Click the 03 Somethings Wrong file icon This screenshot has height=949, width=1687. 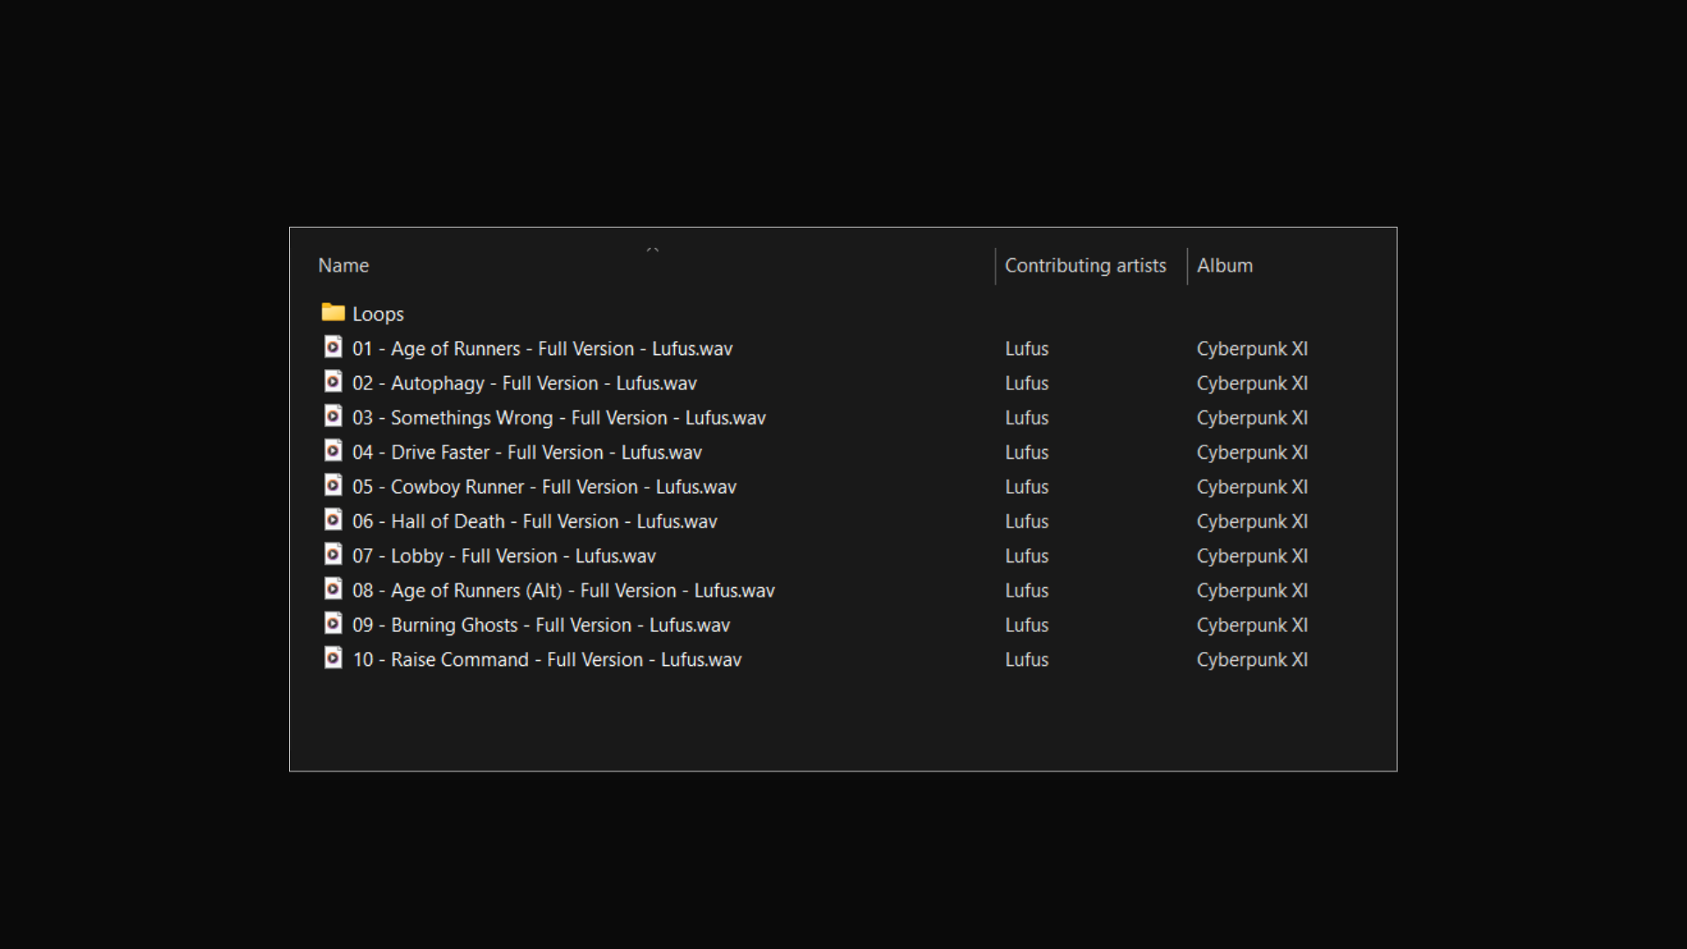pos(333,417)
